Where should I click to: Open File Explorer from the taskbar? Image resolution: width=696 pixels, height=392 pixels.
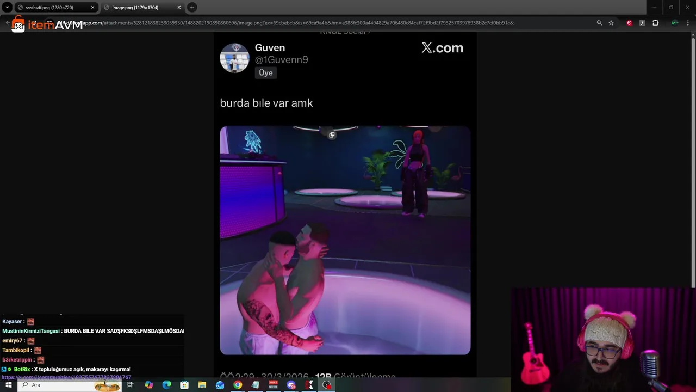[202, 385]
